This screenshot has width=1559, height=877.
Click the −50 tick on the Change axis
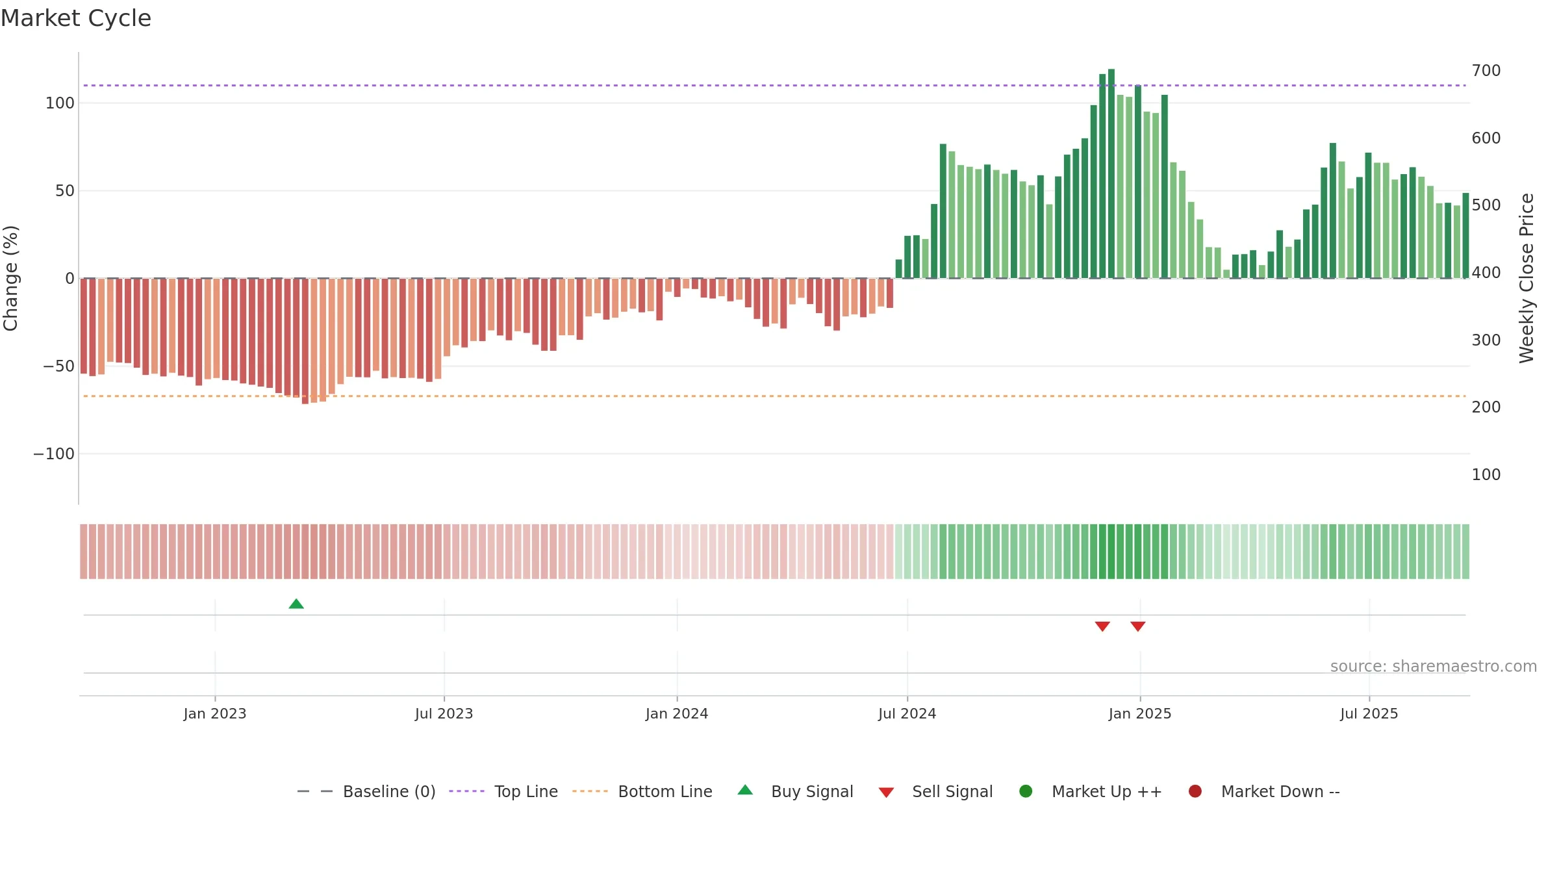point(58,366)
